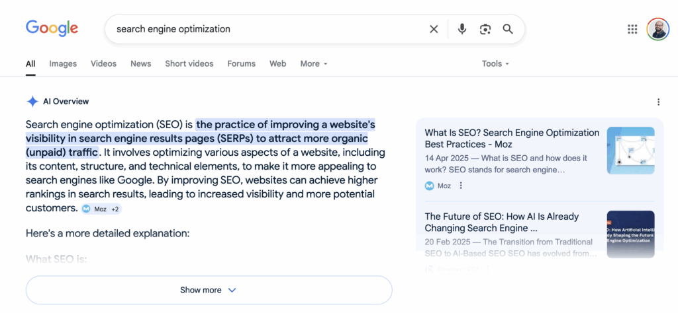This screenshot has width=678, height=313.
Task: Switch to the Short videos tab
Action: click(189, 64)
